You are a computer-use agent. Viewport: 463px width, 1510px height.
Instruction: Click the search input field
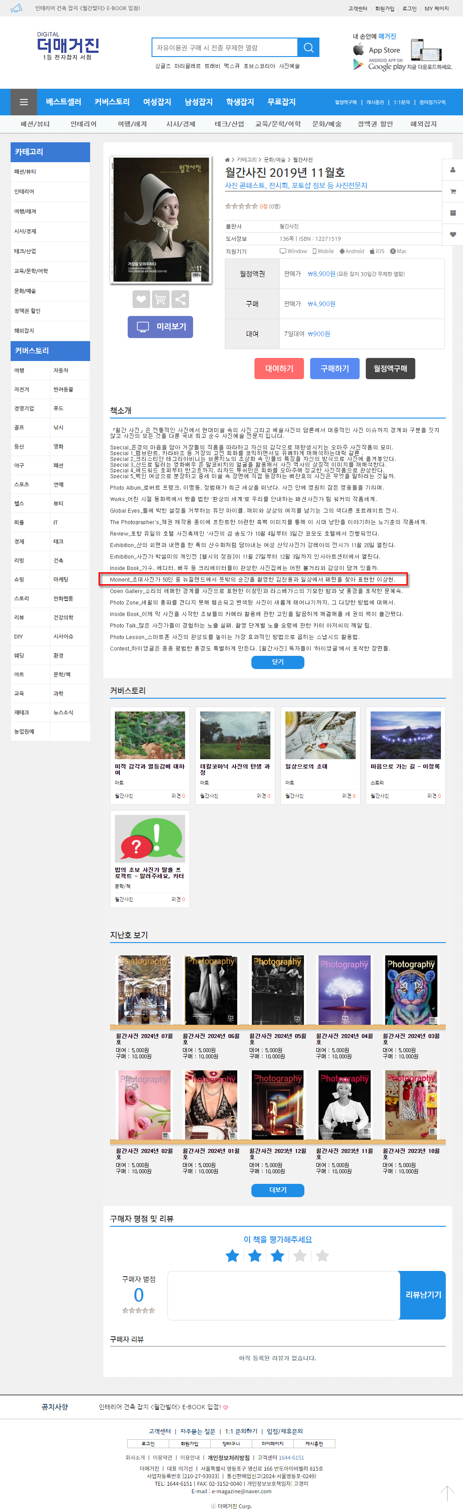coord(224,47)
